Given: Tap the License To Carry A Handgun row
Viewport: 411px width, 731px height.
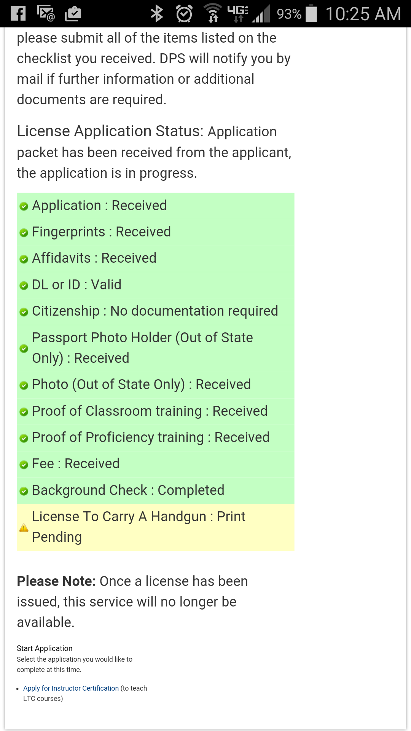Looking at the screenshot, I should (x=155, y=527).
